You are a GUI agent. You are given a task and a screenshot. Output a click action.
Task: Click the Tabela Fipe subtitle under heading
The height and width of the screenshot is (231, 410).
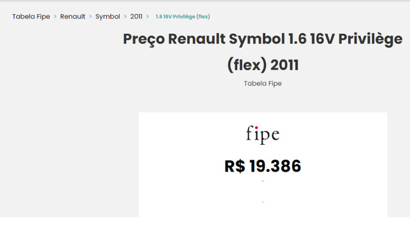(x=263, y=84)
